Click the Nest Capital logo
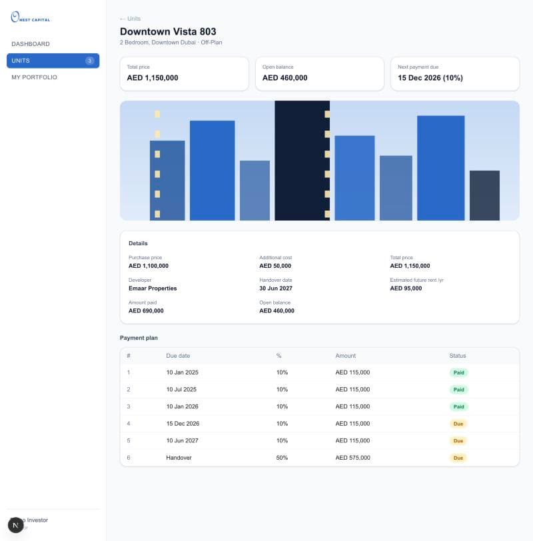The height and width of the screenshot is (541, 533). pyautogui.click(x=31, y=17)
